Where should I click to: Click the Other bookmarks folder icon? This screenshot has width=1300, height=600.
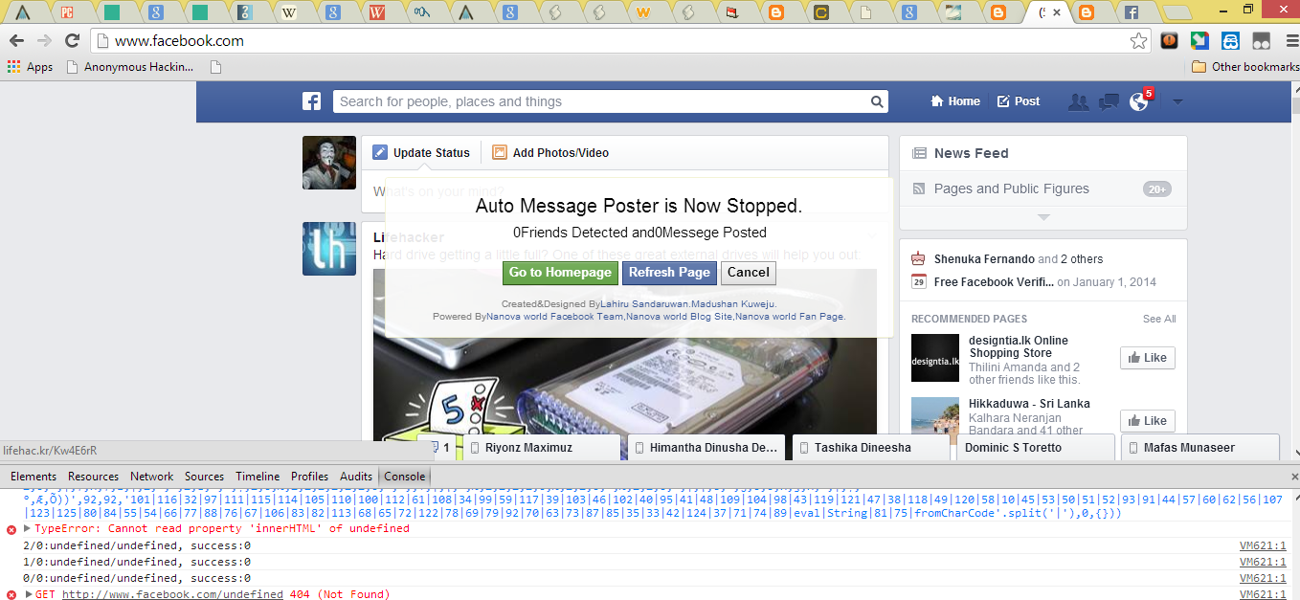coord(1199,67)
